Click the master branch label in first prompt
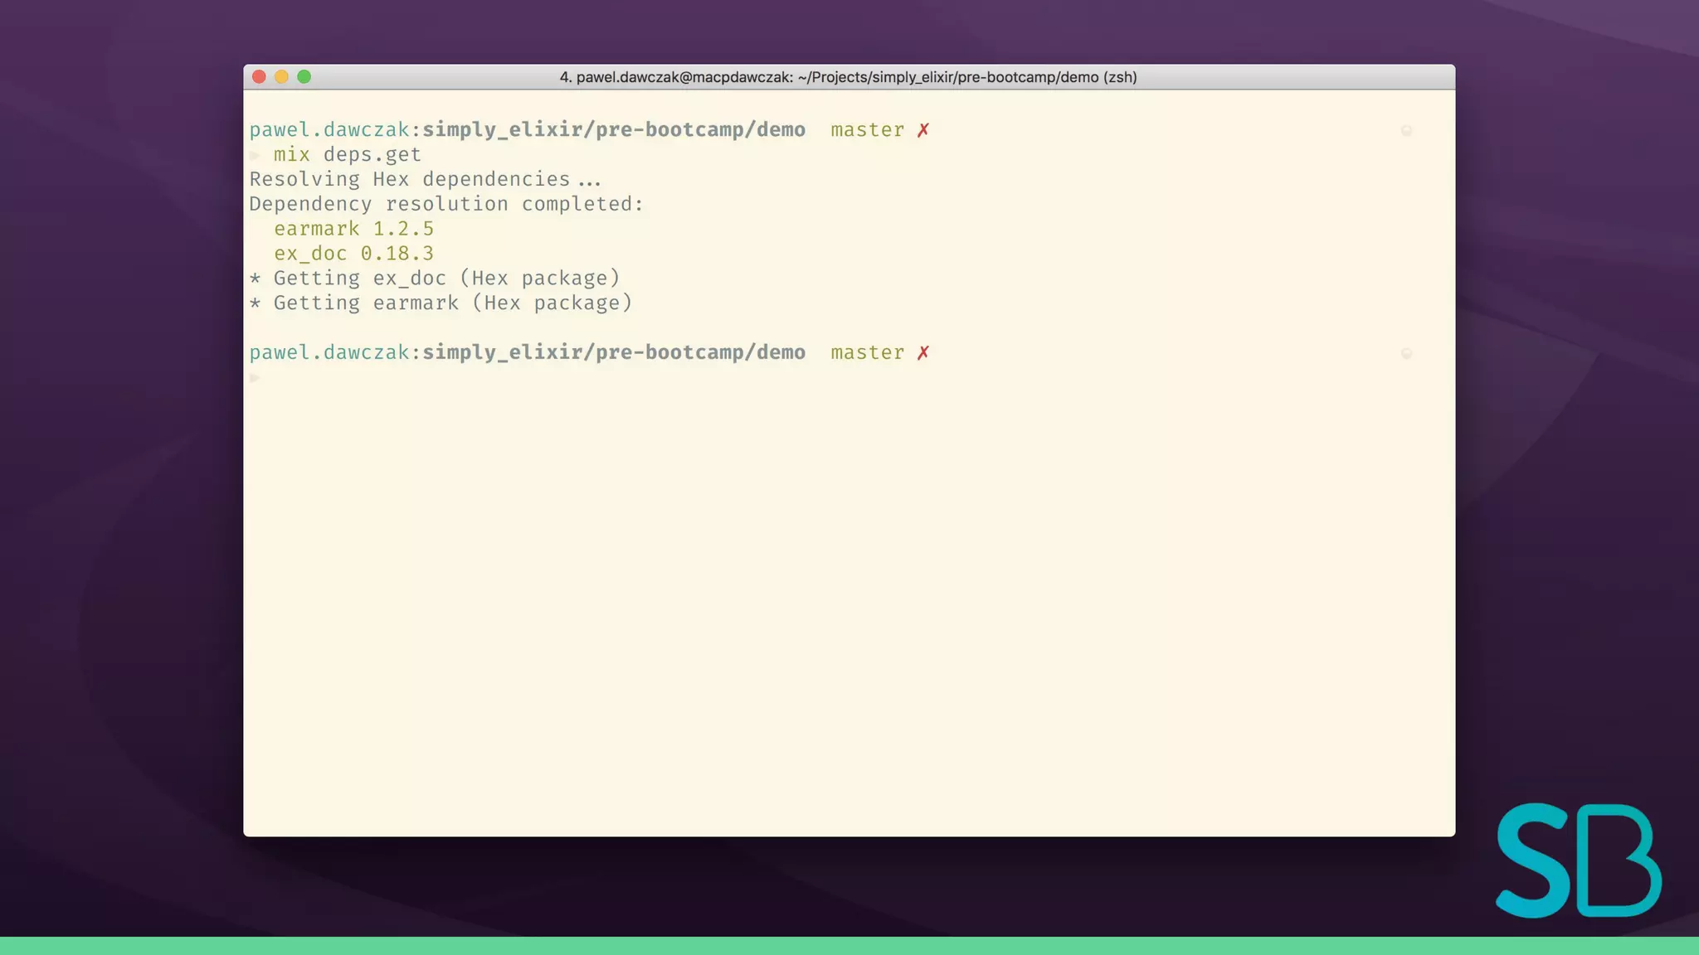The height and width of the screenshot is (955, 1699). point(867,130)
